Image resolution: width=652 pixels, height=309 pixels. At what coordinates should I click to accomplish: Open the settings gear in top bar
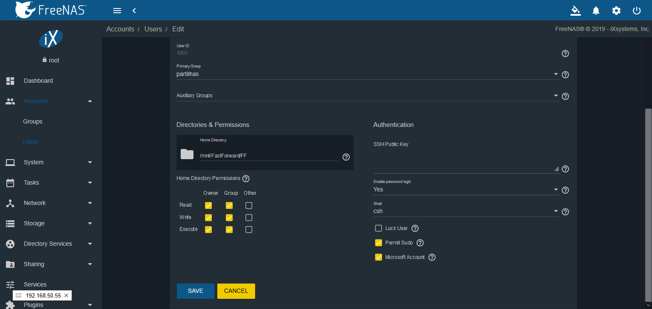616,11
